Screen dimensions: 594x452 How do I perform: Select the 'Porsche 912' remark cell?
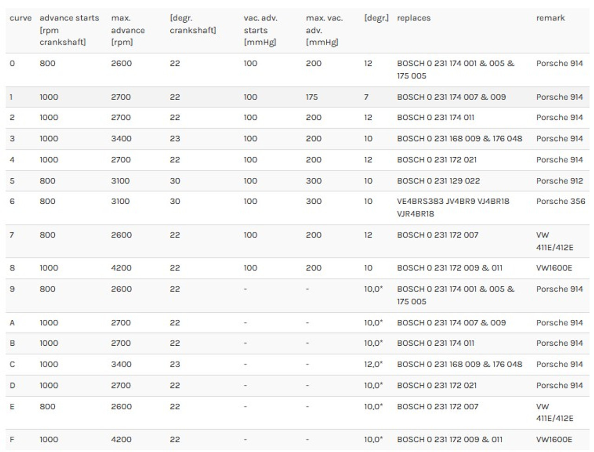point(559,181)
